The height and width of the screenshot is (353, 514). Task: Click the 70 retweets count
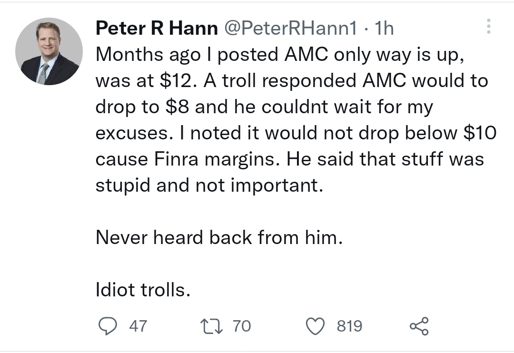click(242, 326)
